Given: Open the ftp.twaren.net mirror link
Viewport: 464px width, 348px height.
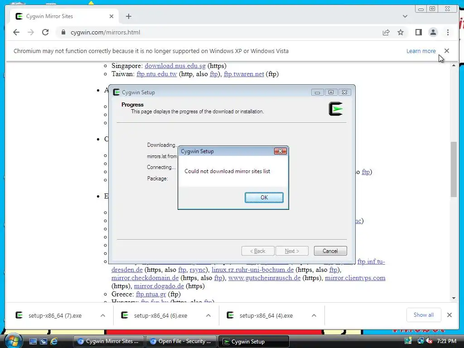Looking at the screenshot, I should pos(244,74).
